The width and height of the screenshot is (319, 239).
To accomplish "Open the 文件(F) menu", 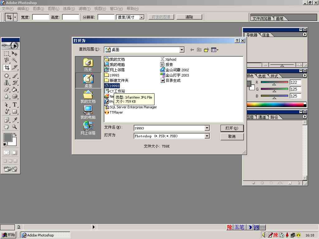I will (7, 8).
